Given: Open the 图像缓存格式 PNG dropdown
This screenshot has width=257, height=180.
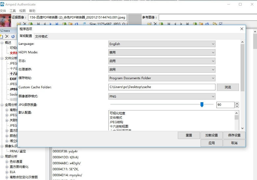Looking at the screenshot, I should (x=162, y=96).
